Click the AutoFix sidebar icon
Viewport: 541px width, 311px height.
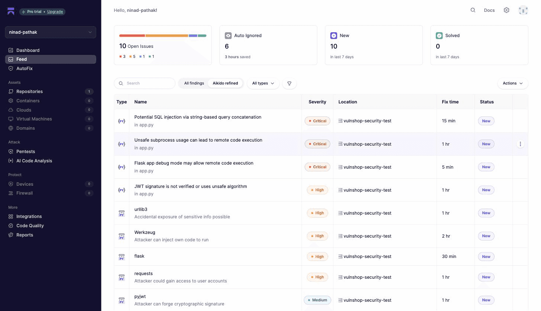pos(11,69)
